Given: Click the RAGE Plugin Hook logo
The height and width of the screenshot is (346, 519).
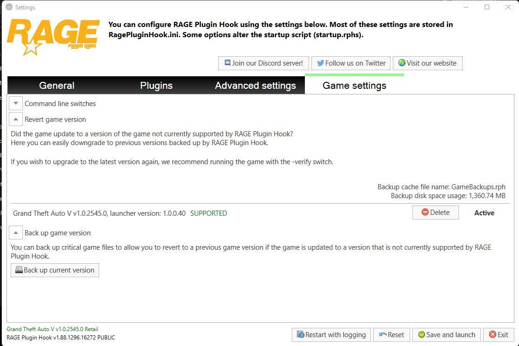Looking at the screenshot, I should coord(53,37).
